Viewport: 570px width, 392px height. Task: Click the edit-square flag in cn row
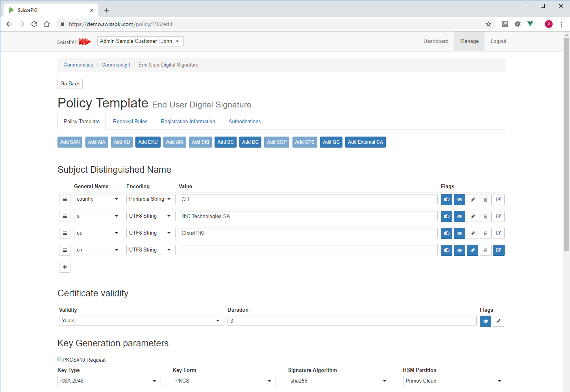[x=499, y=250]
